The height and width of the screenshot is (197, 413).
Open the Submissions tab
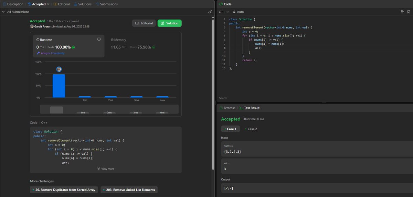(x=107, y=4)
